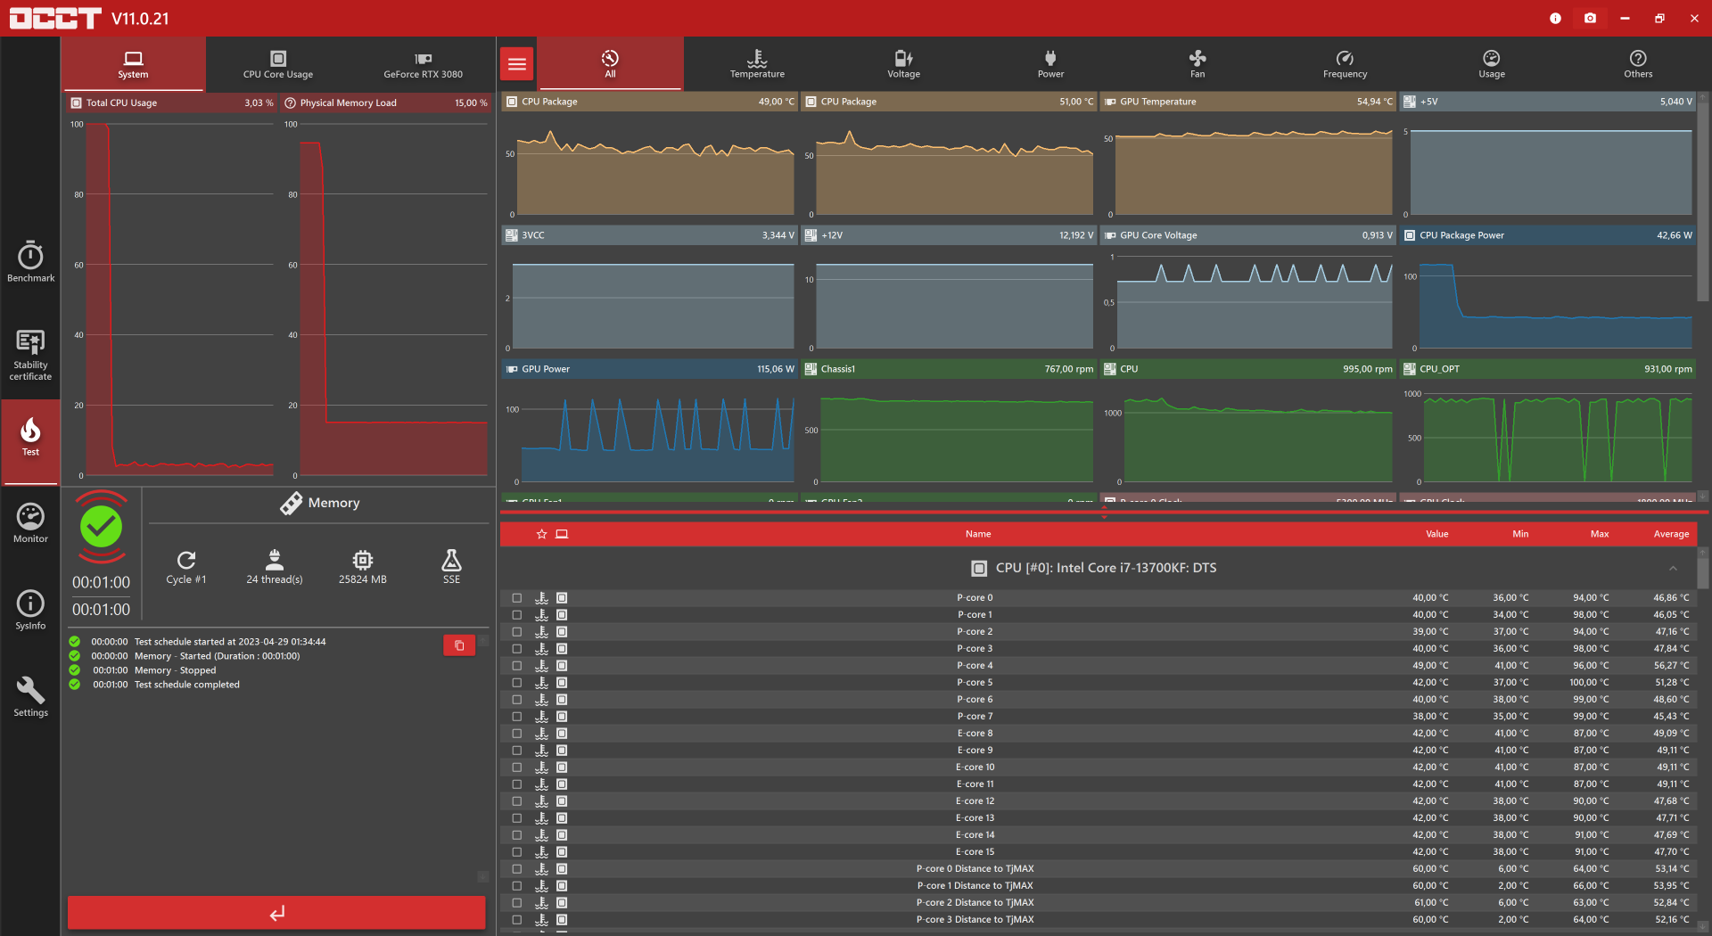This screenshot has width=1712, height=936.
Task: Click the info icon in the title bar
Action: click(1555, 18)
